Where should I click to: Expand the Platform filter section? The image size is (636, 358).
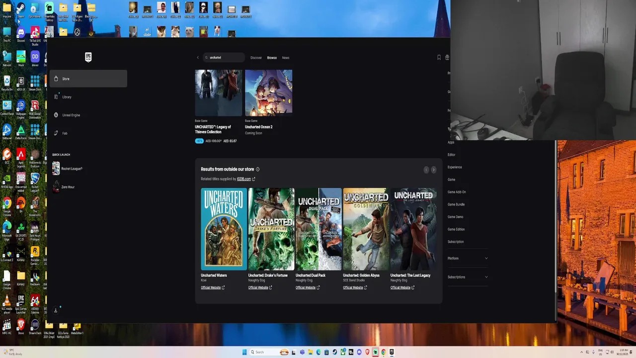(468, 258)
